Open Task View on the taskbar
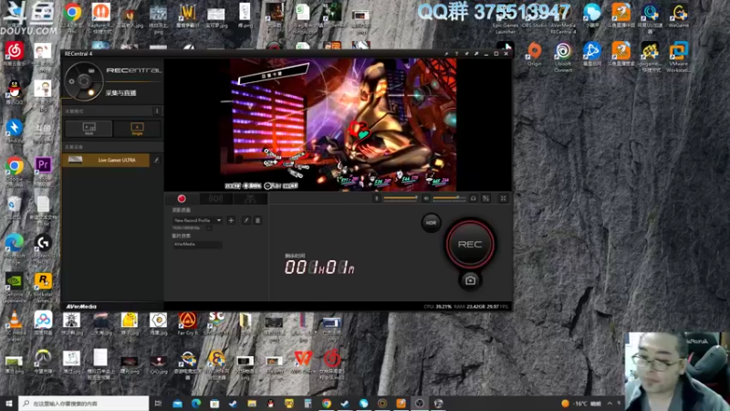This screenshot has height=411, width=730. pyautogui.click(x=158, y=403)
